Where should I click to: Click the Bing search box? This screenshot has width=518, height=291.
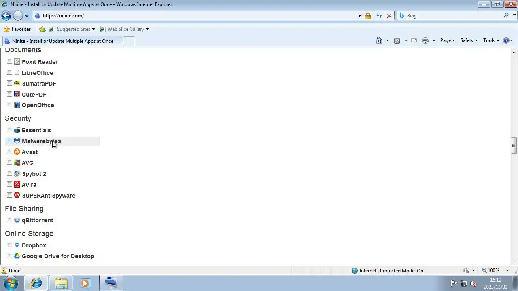click(453, 16)
